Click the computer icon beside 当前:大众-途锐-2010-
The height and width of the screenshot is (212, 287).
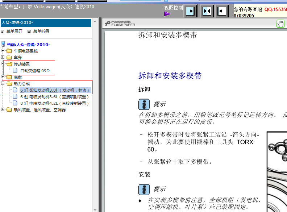[3, 44]
